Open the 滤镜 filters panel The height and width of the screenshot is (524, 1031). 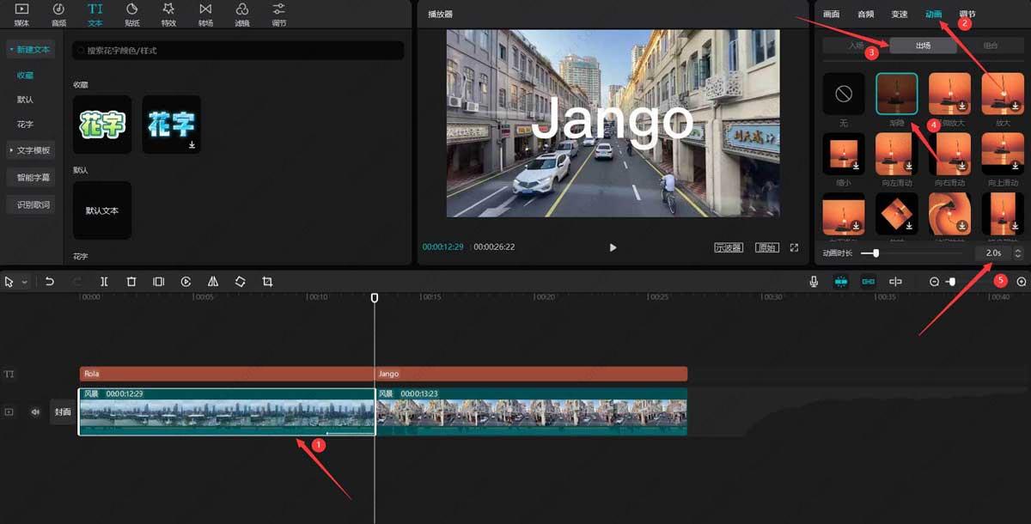(242, 15)
